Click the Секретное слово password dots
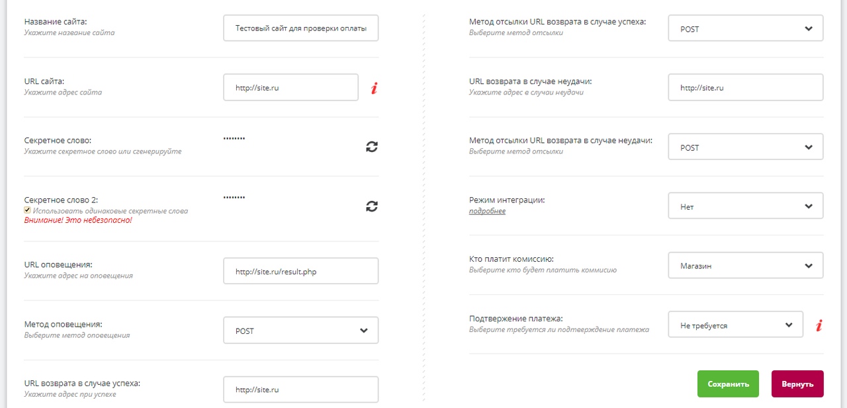The height and width of the screenshot is (408, 847). tap(234, 139)
